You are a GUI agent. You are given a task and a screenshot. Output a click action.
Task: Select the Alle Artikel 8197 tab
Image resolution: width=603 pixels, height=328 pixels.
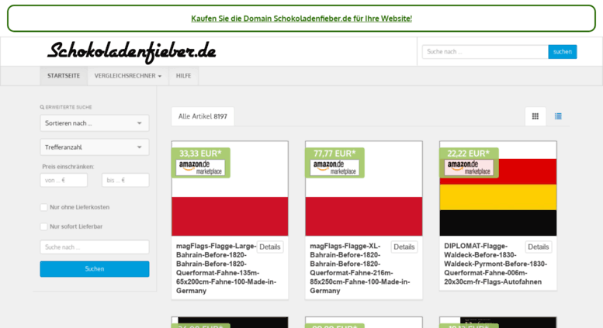(x=203, y=116)
